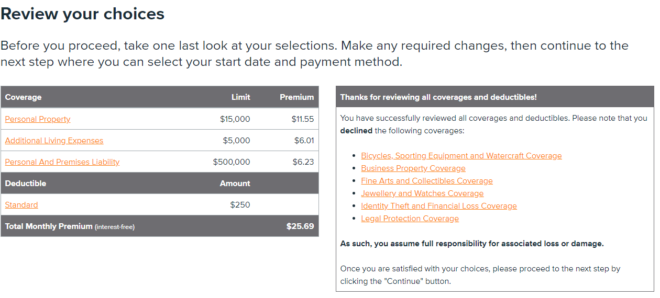The width and height of the screenshot is (660, 298).
Task: Open Fine Arts and Collectibles Coverage
Action: click(426, 181)
